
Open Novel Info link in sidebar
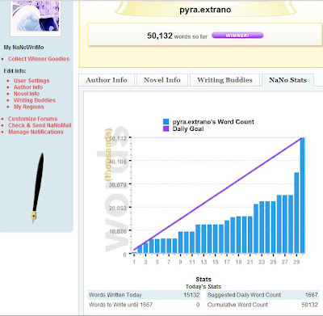pyautogui.click(x=27, y=94)
